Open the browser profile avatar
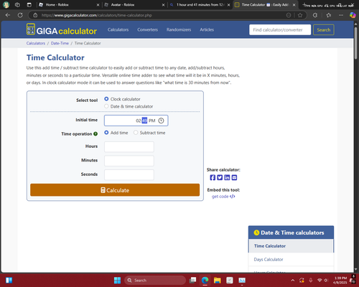This screenshot has width=359, height=287. tap(6, 4)
